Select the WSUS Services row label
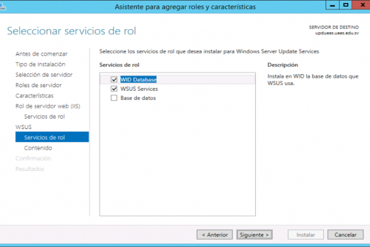The width and height of the screenshot is (370, 247). point(139,89)
